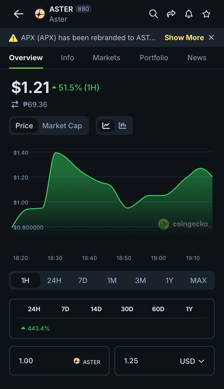This screenshot has width=224, height=389.
Task: Switch to candlestick chart view
Action: click(123, 126)
